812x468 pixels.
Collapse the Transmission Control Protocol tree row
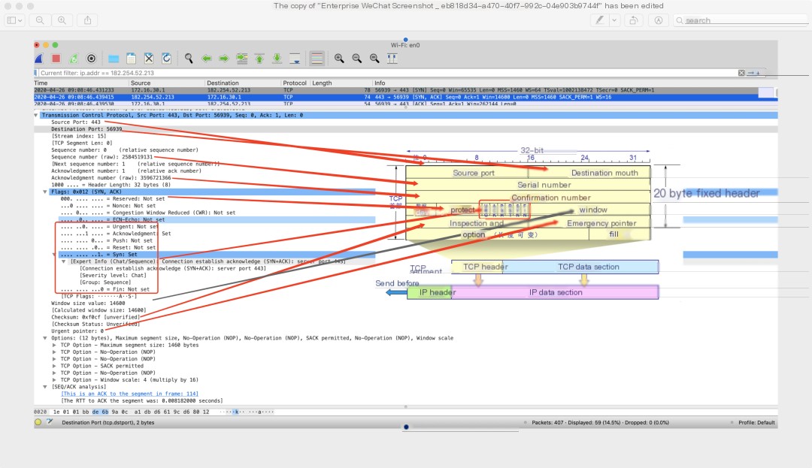click(36, 116)
